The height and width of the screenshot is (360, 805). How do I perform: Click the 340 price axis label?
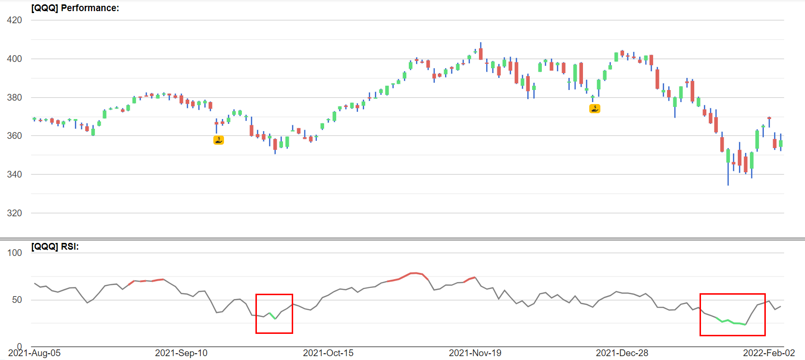15,175
